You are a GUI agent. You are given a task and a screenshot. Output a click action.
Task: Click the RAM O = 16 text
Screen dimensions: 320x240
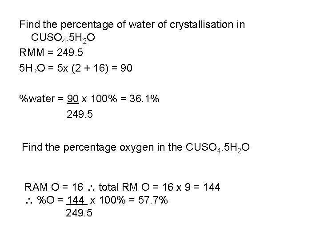tap(54, 187)
